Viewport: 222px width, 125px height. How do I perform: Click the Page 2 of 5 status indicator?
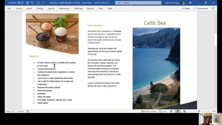coord(10,111)
